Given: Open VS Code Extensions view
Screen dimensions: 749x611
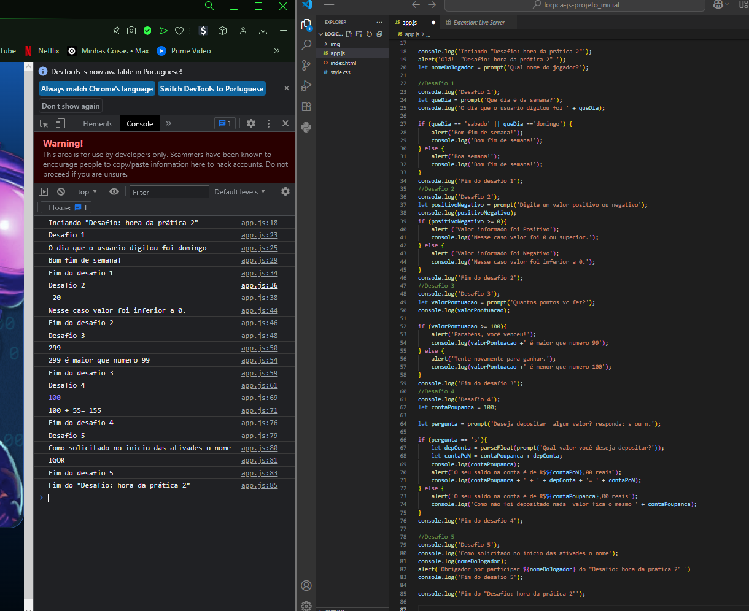Looking at the screenshot, I should [x=307, y=107].
